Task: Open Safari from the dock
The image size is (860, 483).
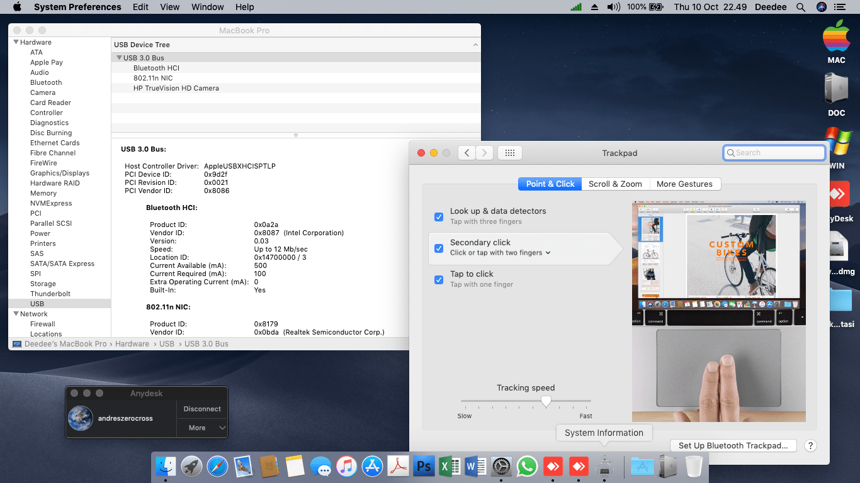Action: (217, 467)
